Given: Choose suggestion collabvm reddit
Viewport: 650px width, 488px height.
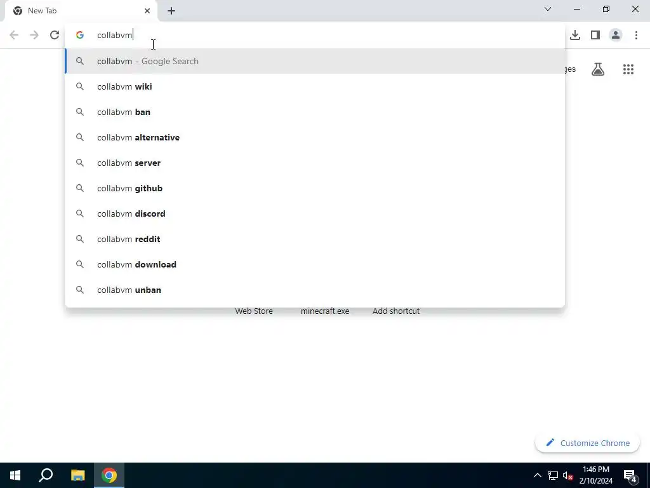Looking at the screenshot, I should 315,239.
